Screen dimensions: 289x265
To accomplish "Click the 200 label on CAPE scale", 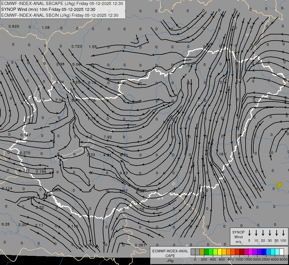I will [204, 259].
